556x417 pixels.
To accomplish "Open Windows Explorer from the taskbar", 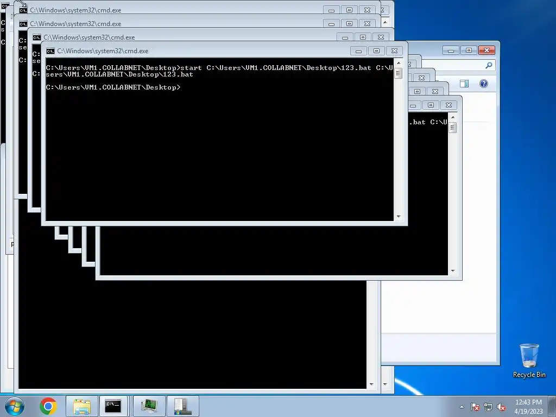I will click(82, 406).
